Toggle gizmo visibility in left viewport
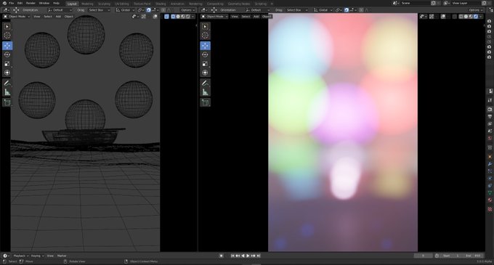 point(144,17)
